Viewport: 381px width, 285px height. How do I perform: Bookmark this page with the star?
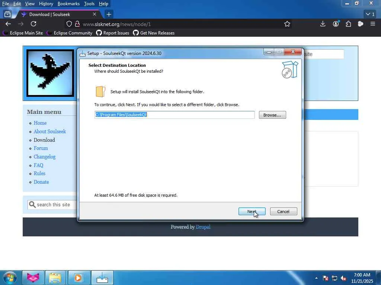[x=287, y=24]
